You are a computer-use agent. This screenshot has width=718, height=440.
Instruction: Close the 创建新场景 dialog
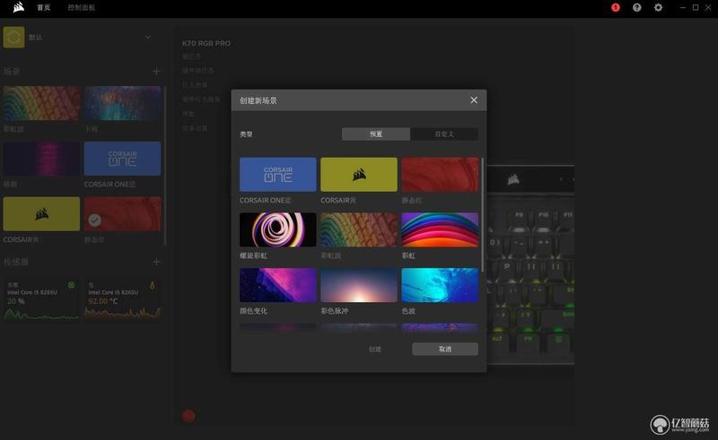tap(474, 99)
